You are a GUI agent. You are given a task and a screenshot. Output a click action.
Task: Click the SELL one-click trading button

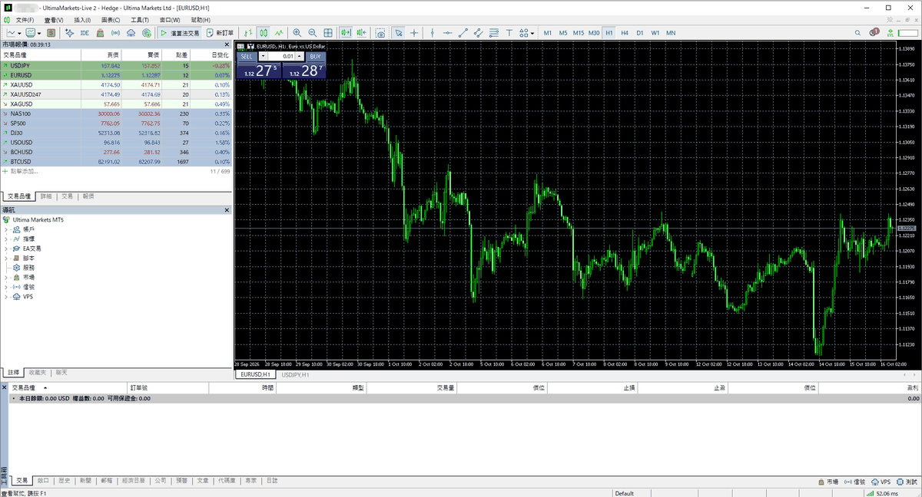247,56
